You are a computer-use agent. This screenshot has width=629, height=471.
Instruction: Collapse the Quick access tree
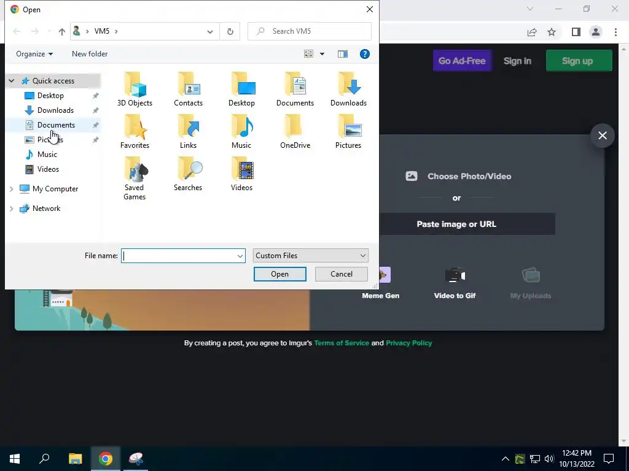[12, 81]
